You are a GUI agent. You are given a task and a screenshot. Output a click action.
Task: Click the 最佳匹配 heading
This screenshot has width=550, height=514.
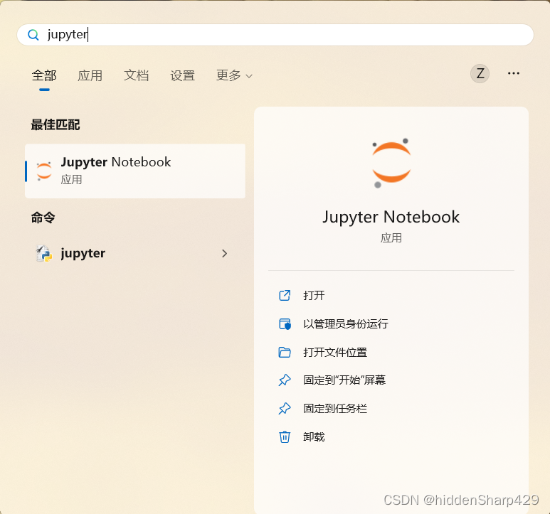pos(55,124)
